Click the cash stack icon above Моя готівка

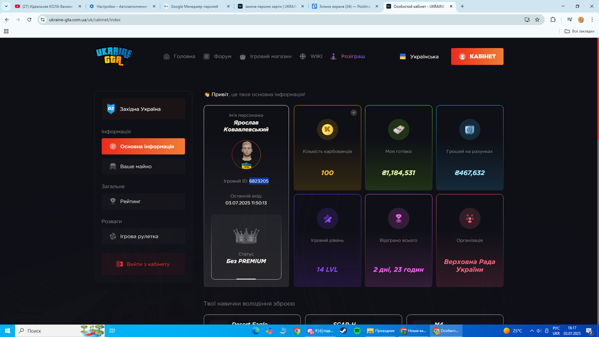click(399, 130)
